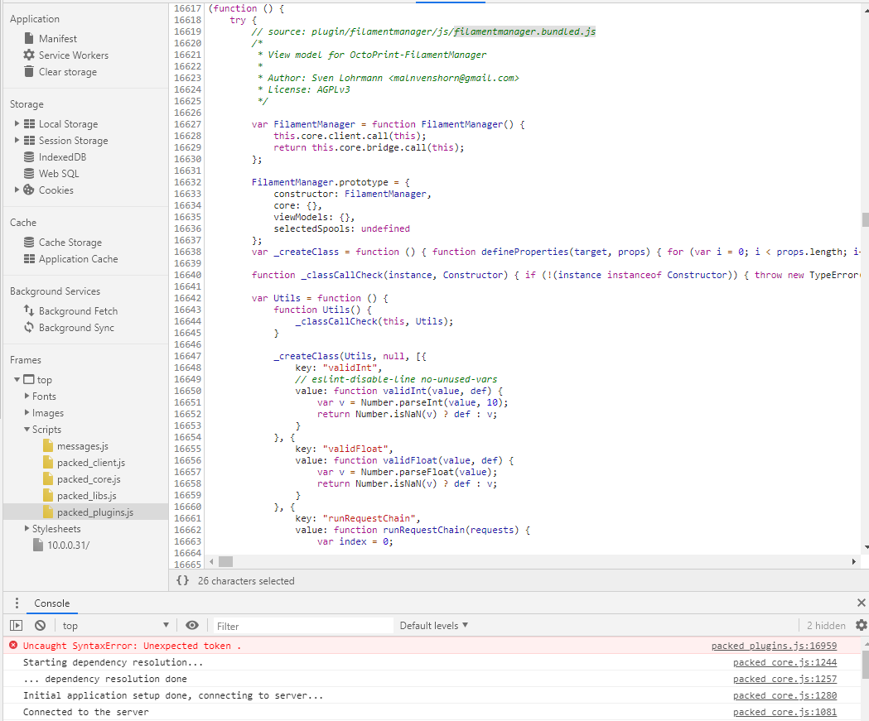The image size is (869, 721).
Task: Click the horizontal scrollbar right arrow
Action: (x=853, y=561)
